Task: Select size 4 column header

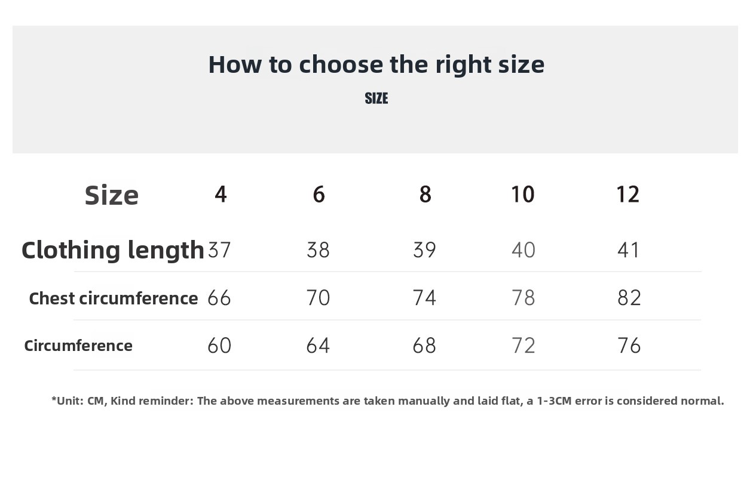Action: tap(221, 194)
